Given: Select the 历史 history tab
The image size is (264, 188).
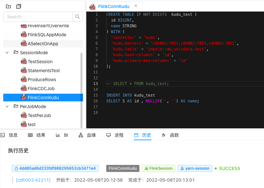Looking at the screenshot, I should point(146,135).
